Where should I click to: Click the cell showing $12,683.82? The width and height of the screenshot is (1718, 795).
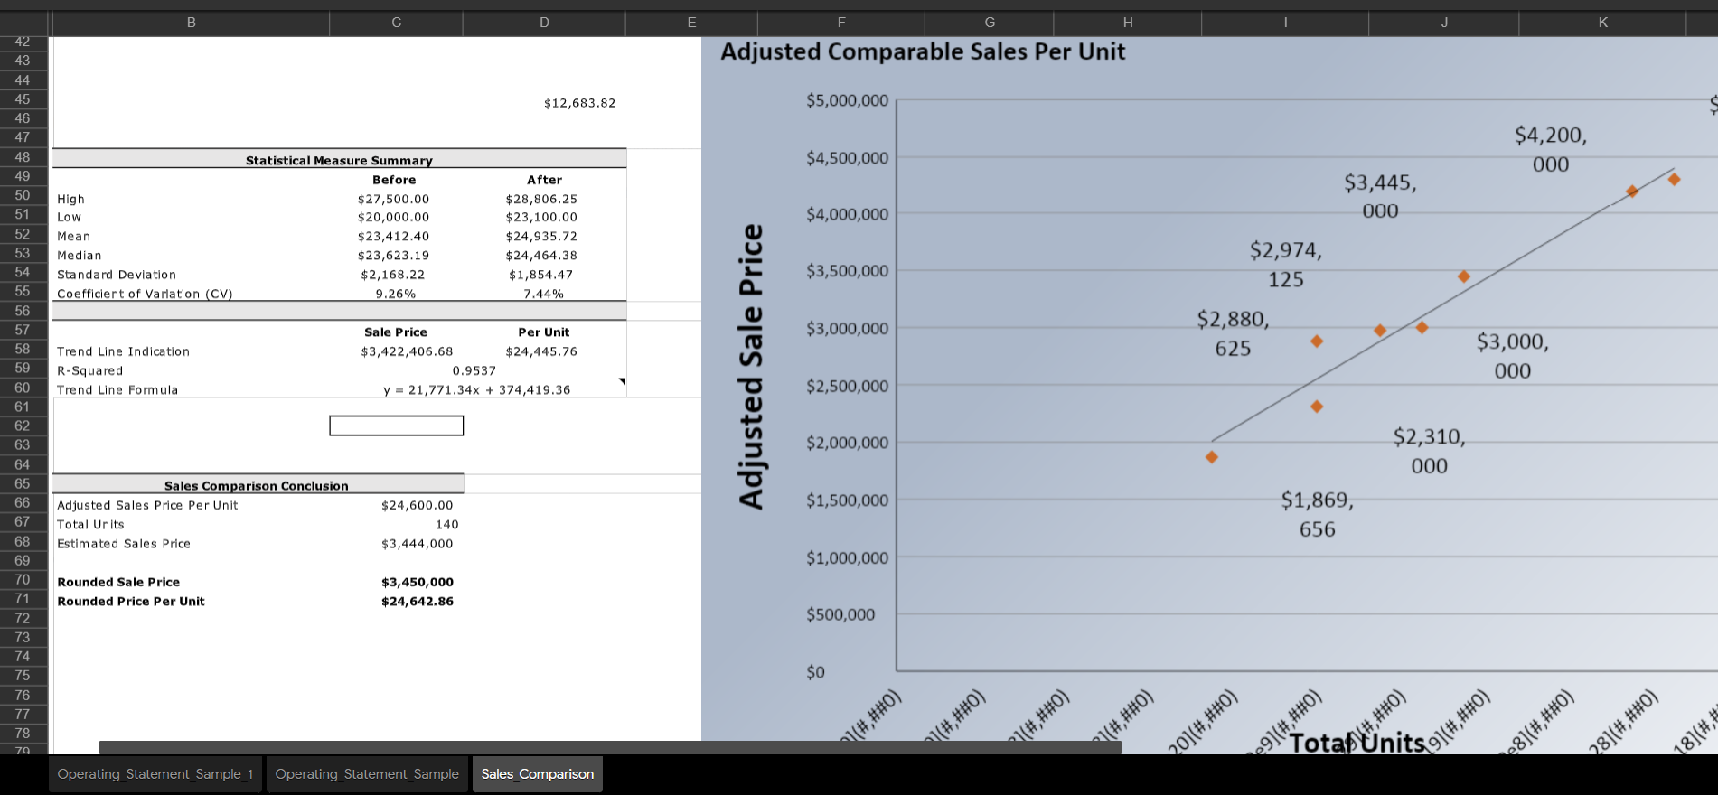coord(580,103)
